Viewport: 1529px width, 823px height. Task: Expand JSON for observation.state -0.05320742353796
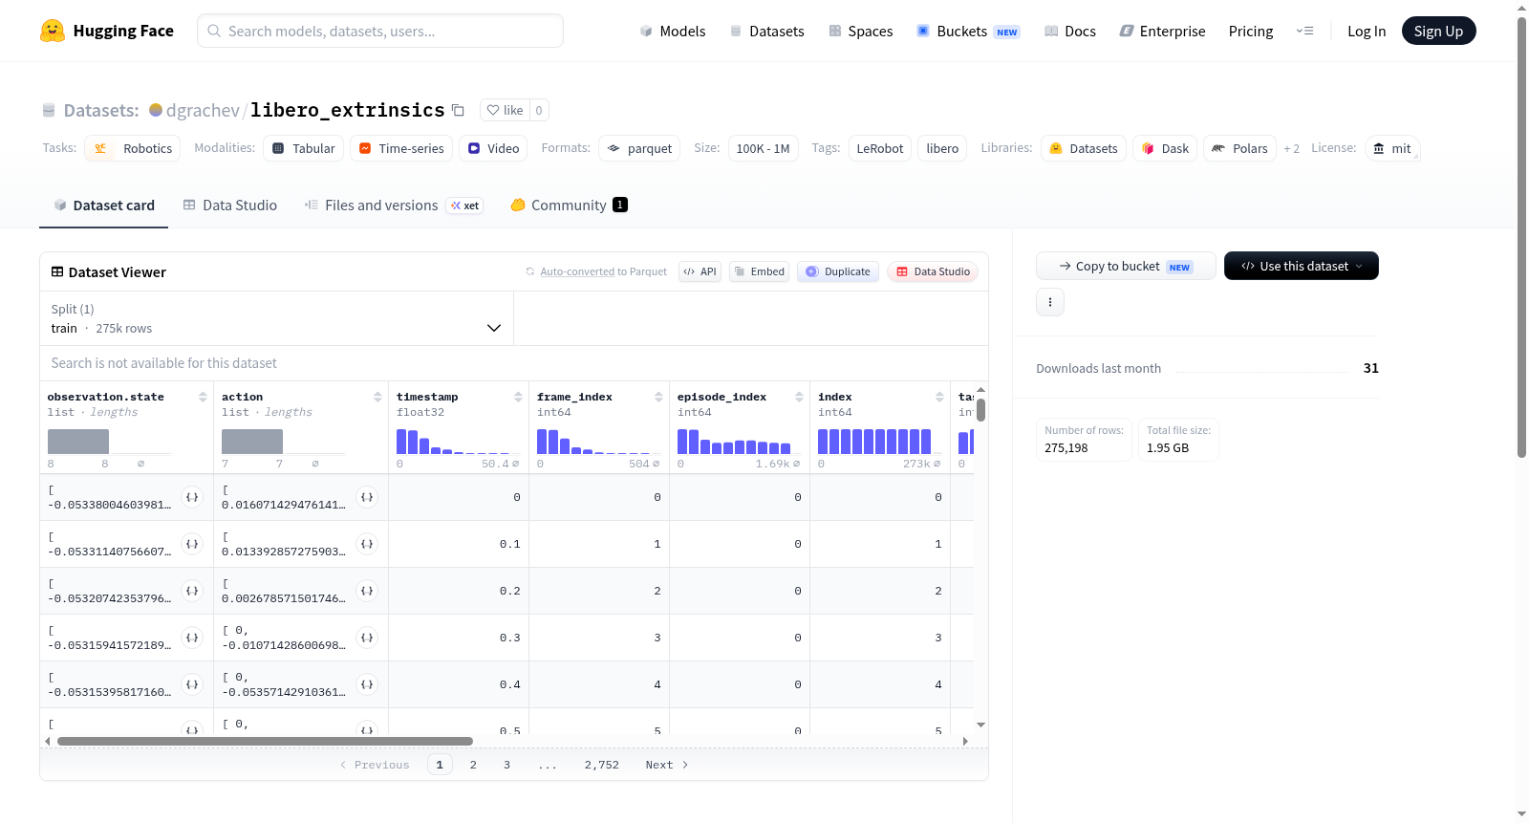coord(192,591)
